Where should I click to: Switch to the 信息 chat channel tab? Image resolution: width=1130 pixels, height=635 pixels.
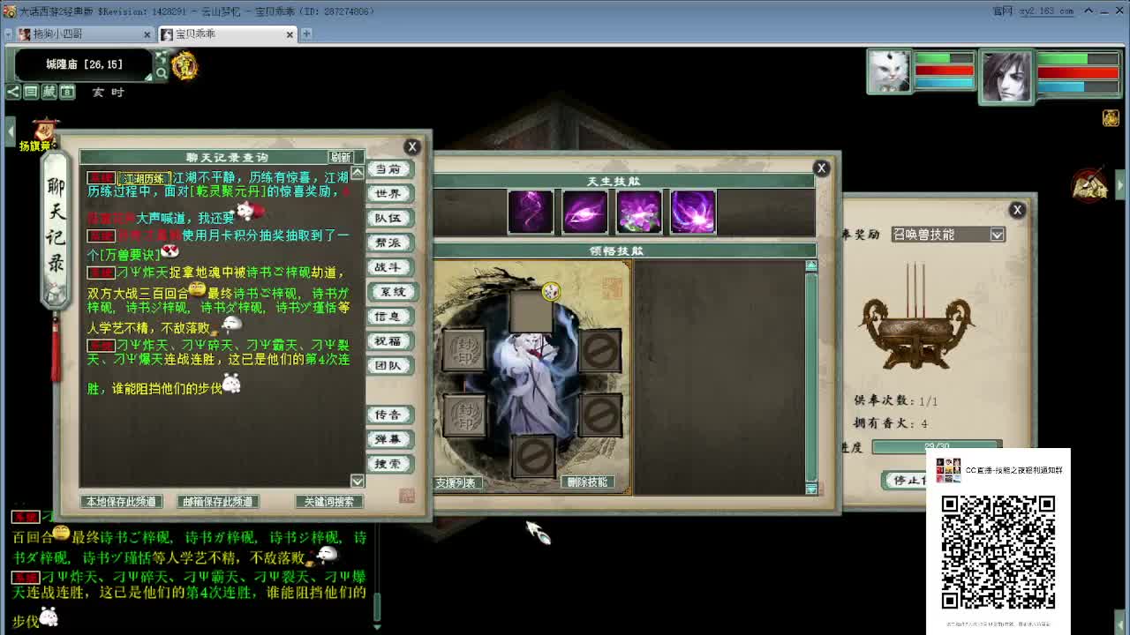pyautogui.click(x=389, y=317)
